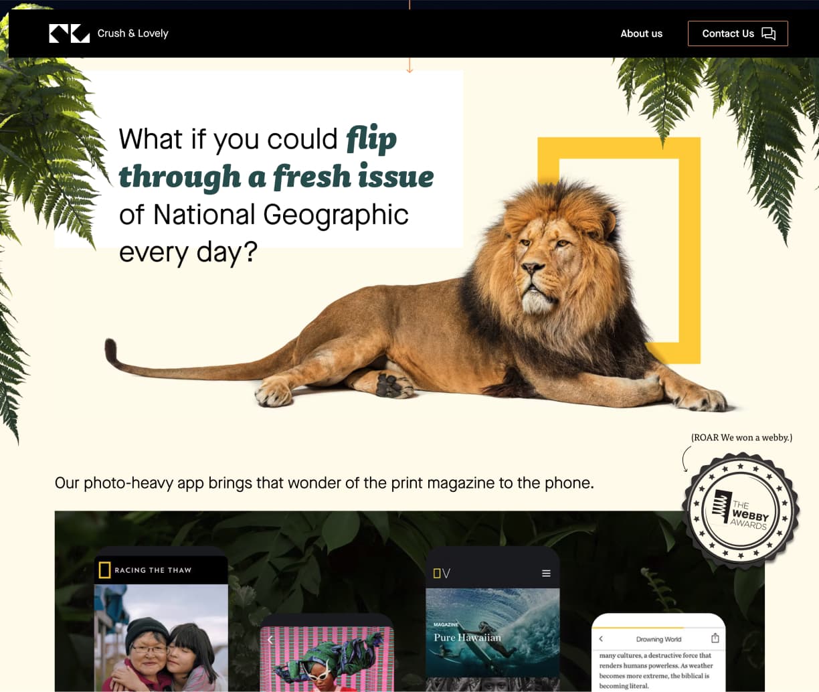This screenshot has height=692, width=819.
Task: Open the About us page
Action: [x=641, y=33]
